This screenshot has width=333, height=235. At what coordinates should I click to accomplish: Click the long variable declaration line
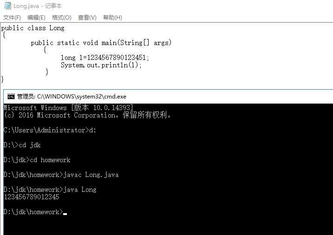click(105, 57)
